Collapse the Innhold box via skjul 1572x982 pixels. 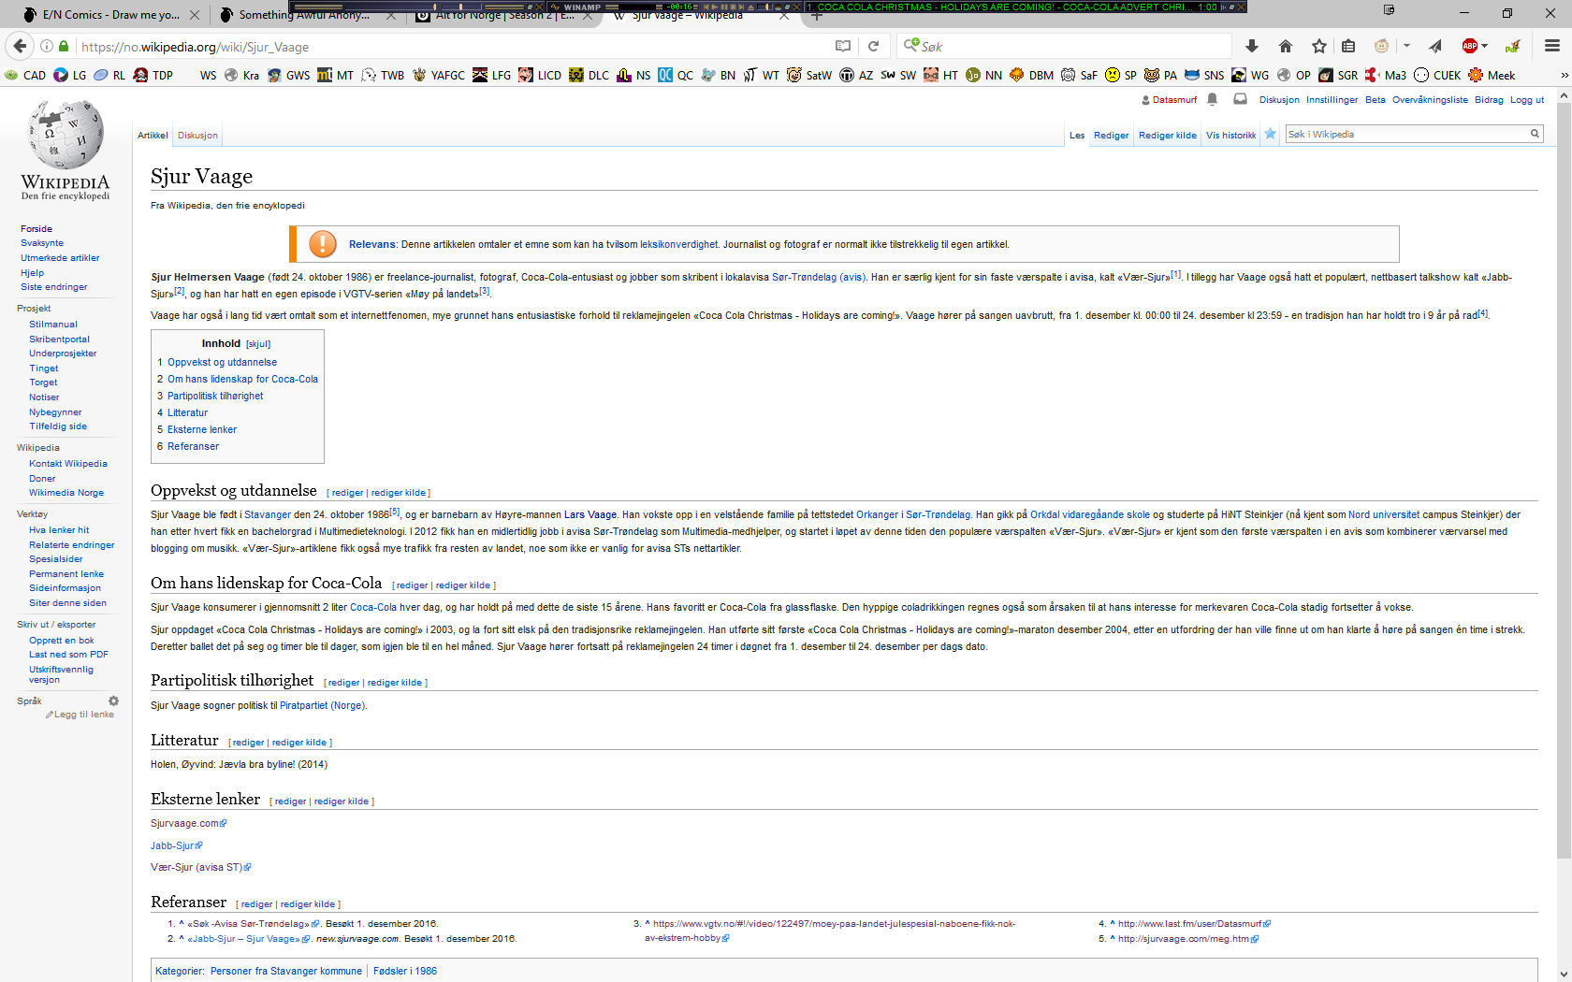pos(258,344)
